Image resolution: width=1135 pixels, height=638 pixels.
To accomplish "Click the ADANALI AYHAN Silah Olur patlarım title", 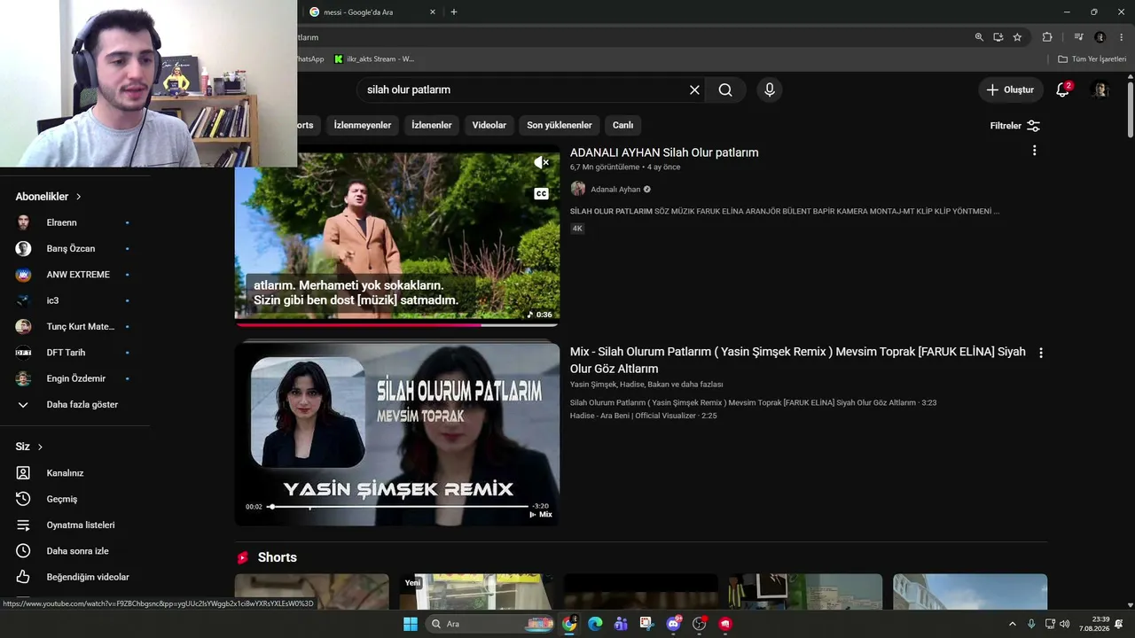I will tap(664, 152).
